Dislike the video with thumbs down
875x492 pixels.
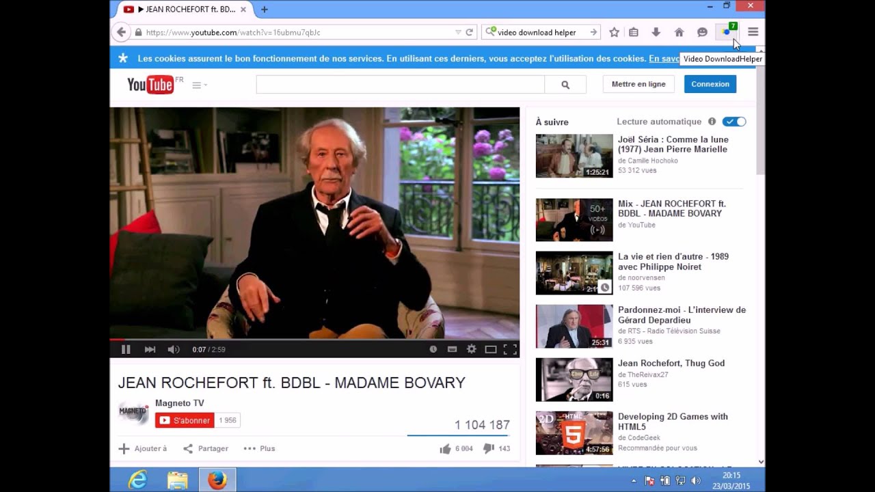click(x=488, y=449)
